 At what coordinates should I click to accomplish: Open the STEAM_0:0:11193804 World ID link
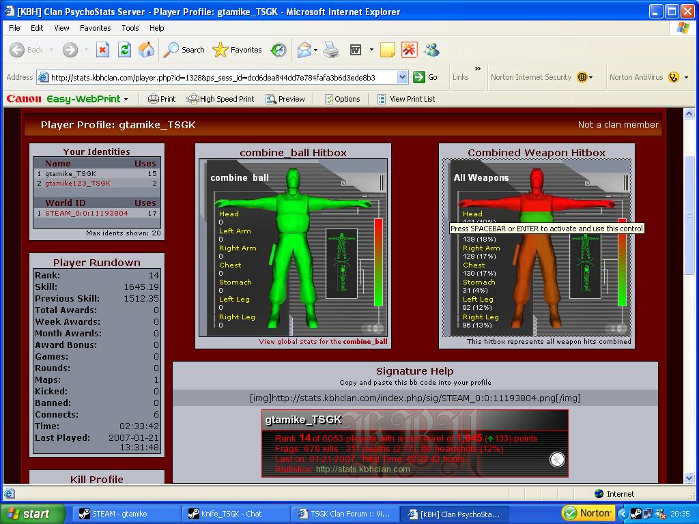pos(87,213)
